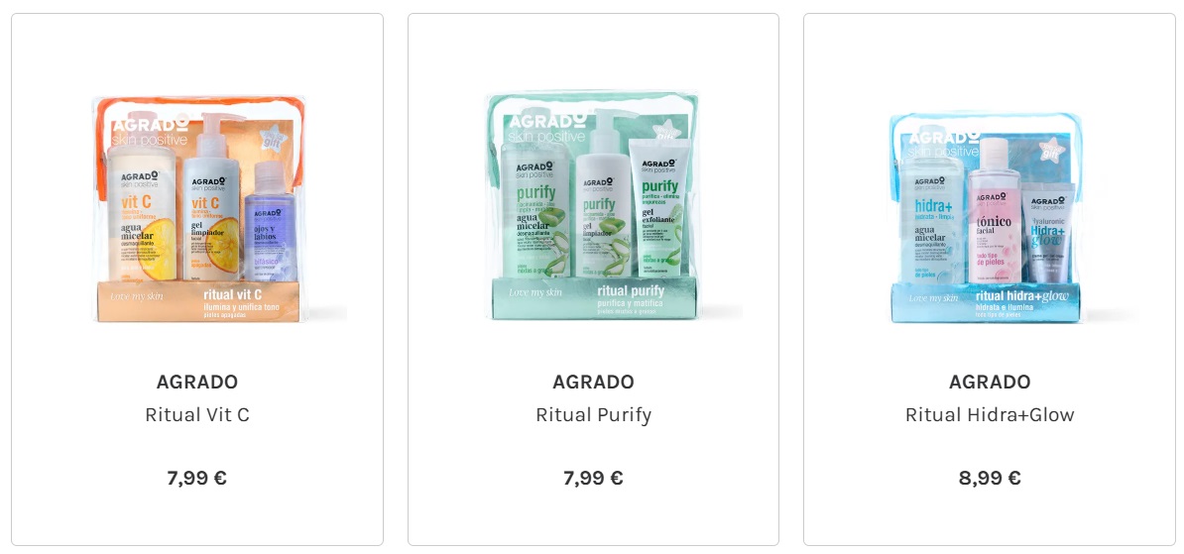Click the vit C agua micelar bottle
Image resolution: width=1184 pixels, height=554 pixels.
click(141, 213)
